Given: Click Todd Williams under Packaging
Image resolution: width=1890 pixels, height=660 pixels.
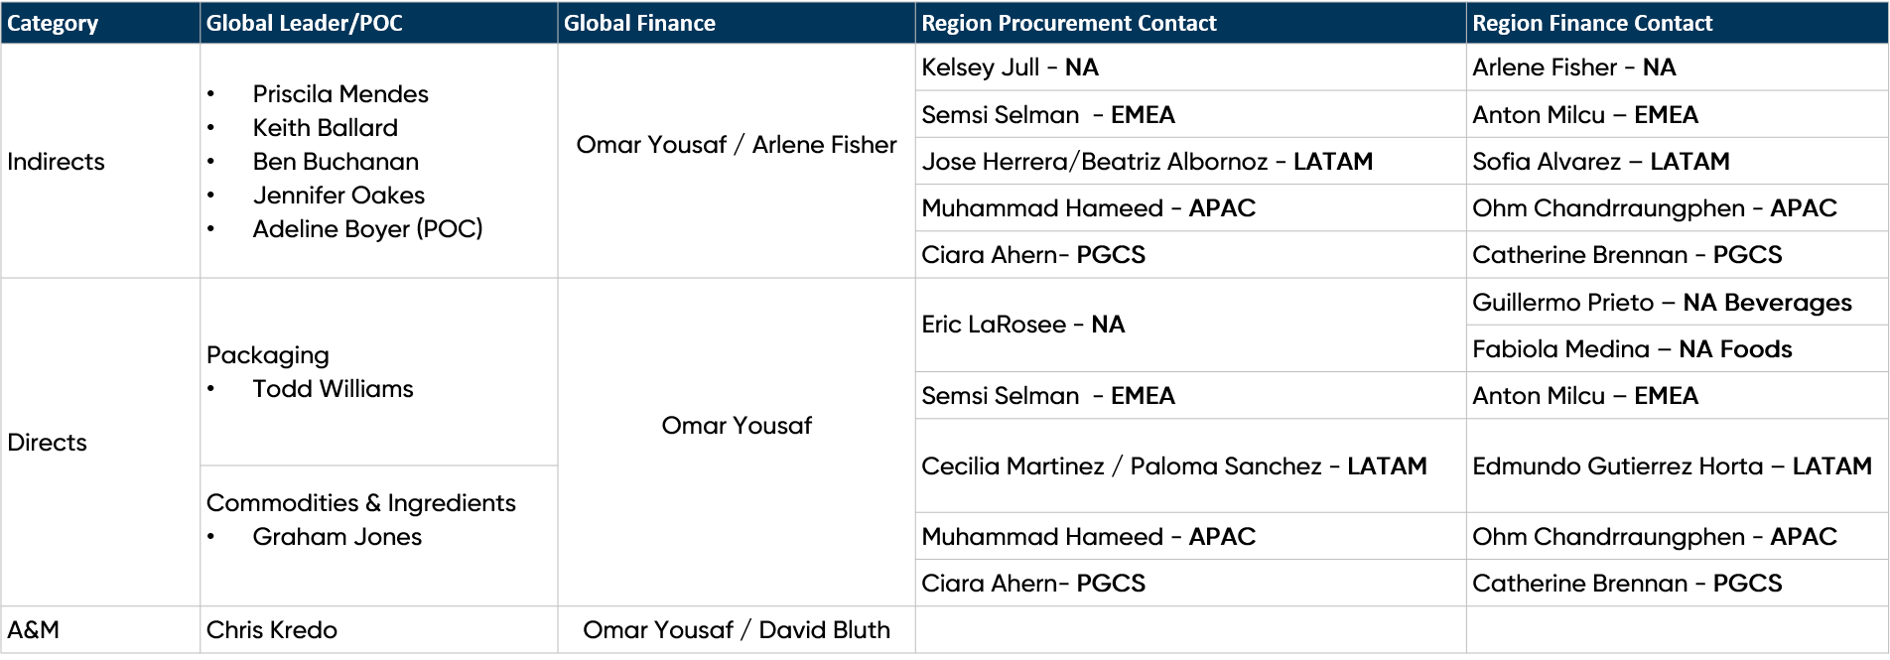Looking at the screenshot, I should pos(333,388).
